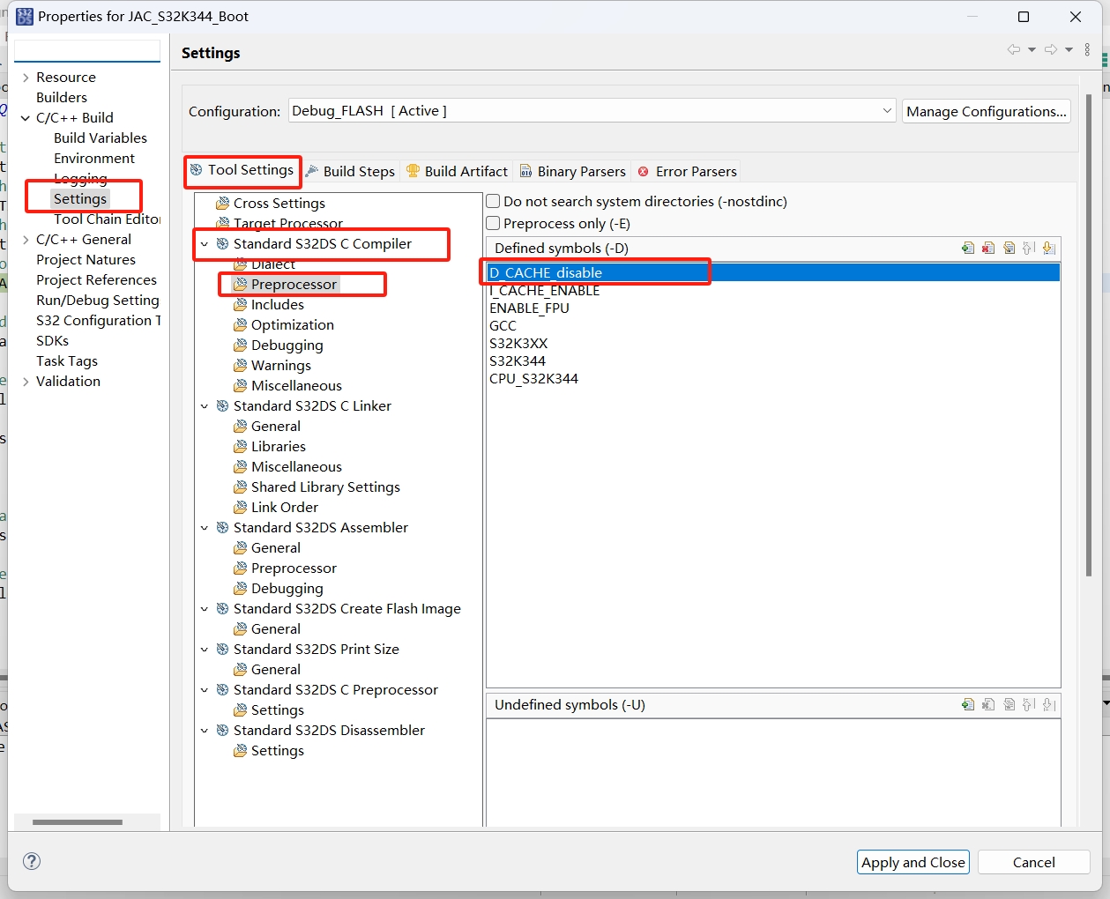Click the filter text input field
The height and width of the screenshot is (899, 1110).
(87, 50)
